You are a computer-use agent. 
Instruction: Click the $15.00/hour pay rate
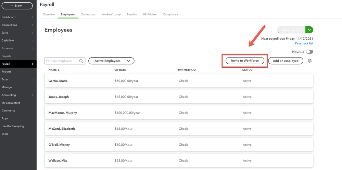pyautogui.click(x=124, y=129)
